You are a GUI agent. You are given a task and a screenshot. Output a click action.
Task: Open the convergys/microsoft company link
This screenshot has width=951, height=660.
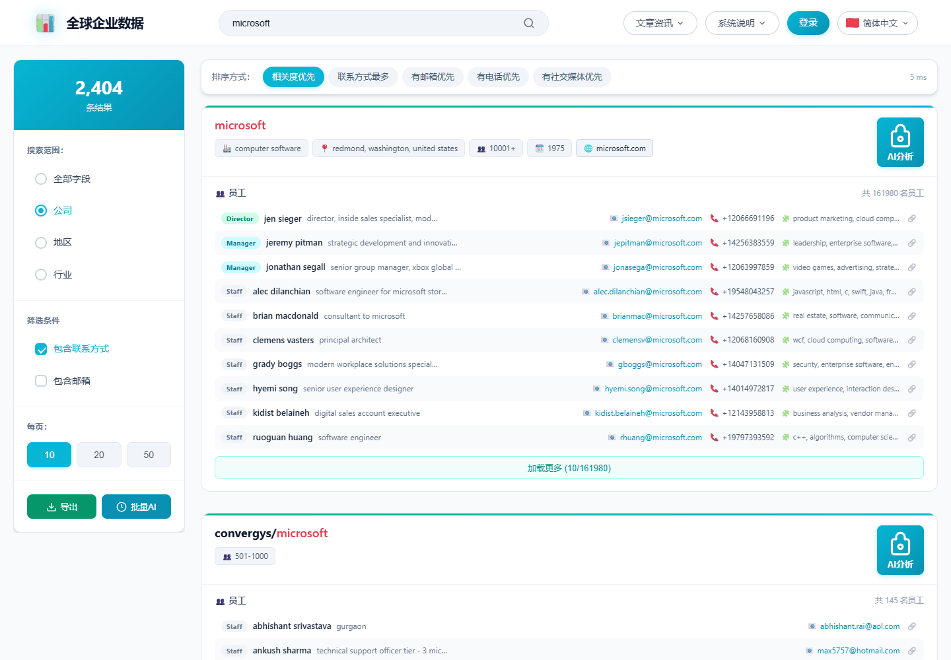pyautogui.click(x=271, y=533)
